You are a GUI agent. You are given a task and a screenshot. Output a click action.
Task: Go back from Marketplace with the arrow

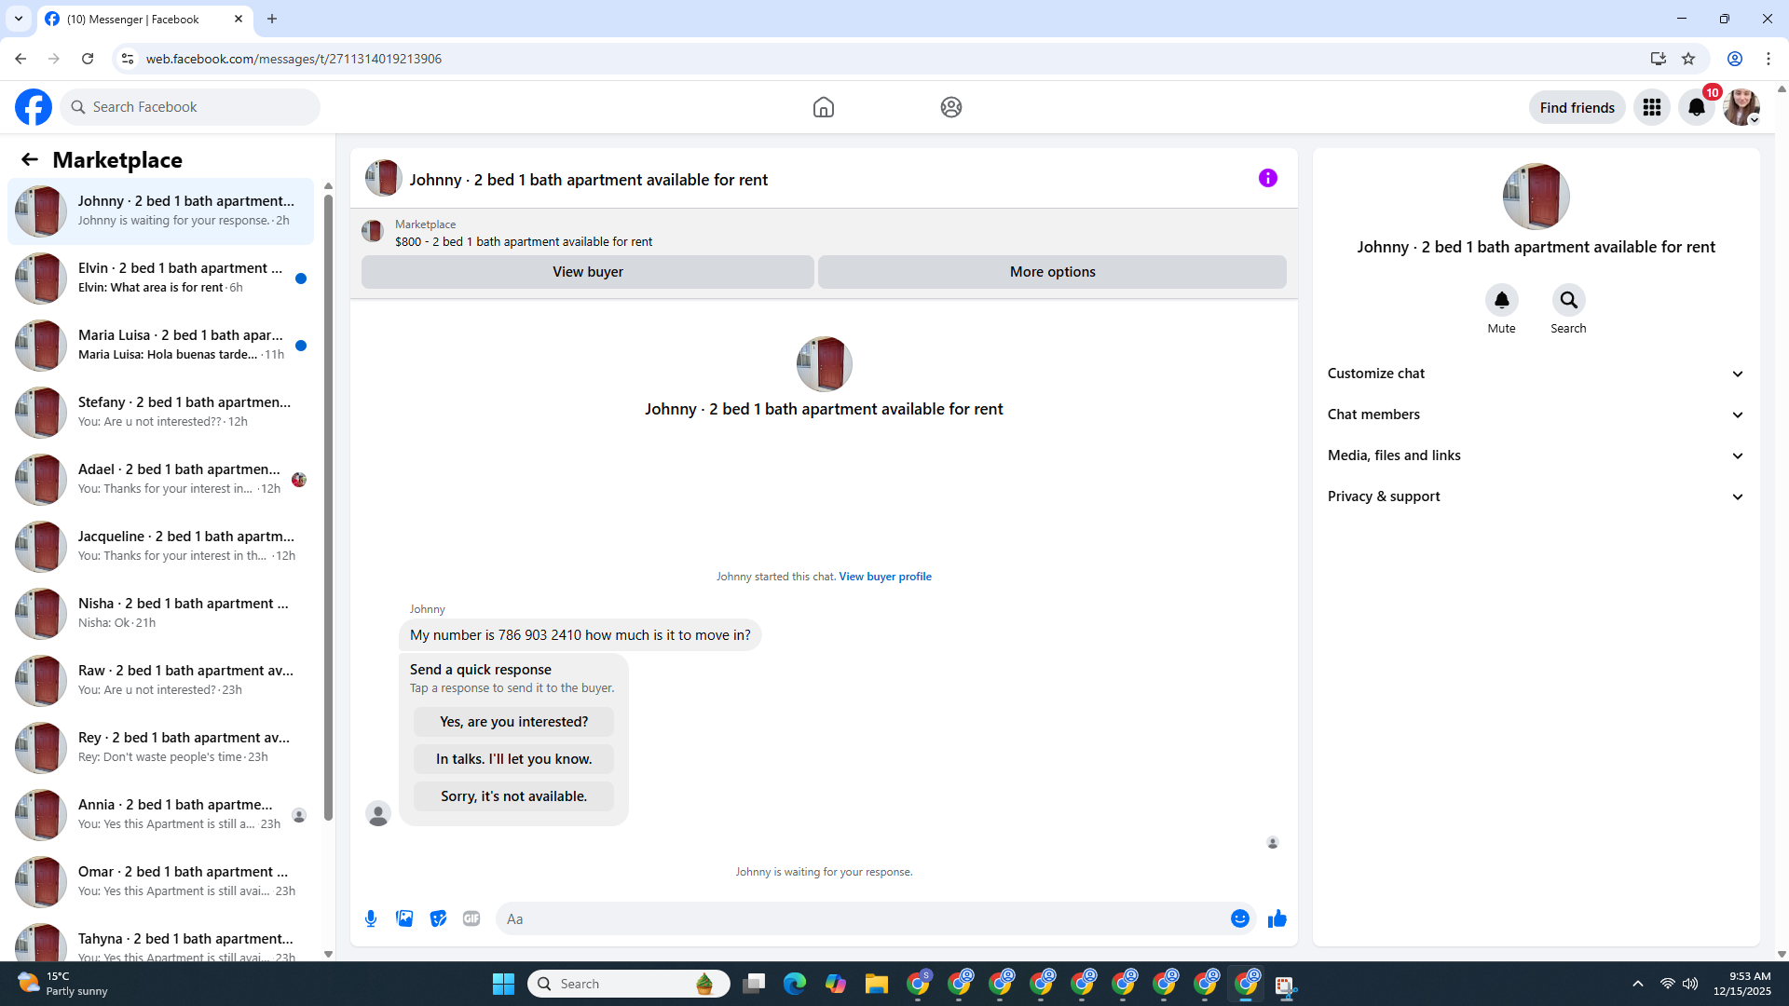[30, 159]
